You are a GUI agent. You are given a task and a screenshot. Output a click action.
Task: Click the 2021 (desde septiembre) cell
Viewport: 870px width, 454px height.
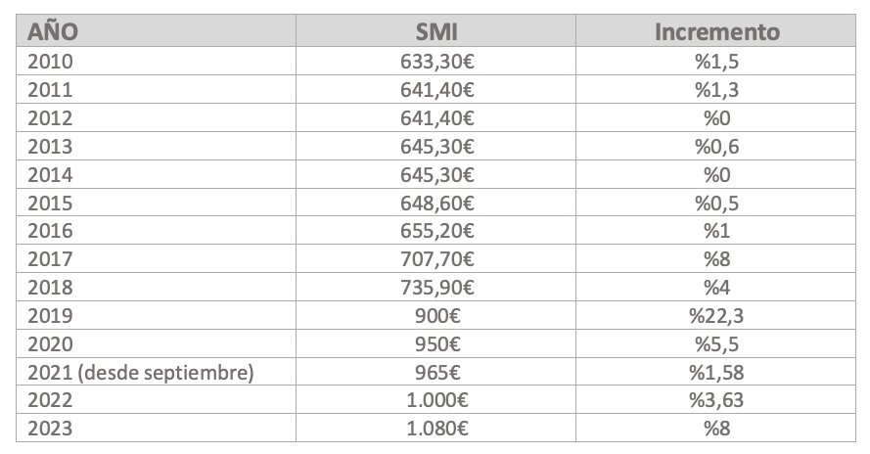[156, 372]
